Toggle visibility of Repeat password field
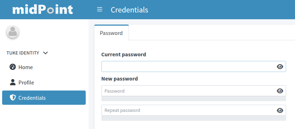 pyautogui.click(x=280, y=110)
